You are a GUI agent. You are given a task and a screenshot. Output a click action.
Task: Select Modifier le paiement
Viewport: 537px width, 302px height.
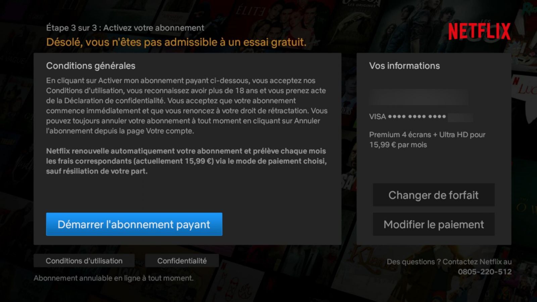click(x=433, y=224)
